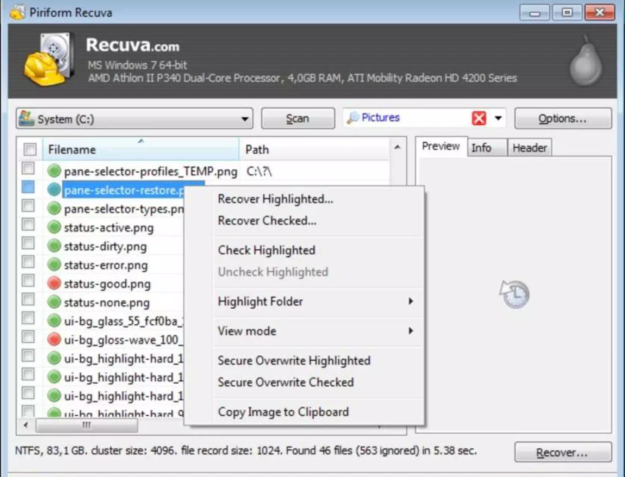This screenshot has width=625, height=477.
Task: Click the magnifier icon beside Pictures
Action: 352,118
